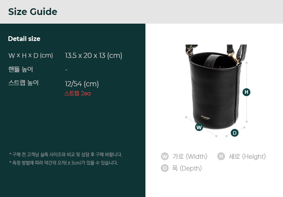Click the 12/54 (cm) strap height value
Viewport: 283px width, 197px height.
pyautogui.click(x=82, y=84)
